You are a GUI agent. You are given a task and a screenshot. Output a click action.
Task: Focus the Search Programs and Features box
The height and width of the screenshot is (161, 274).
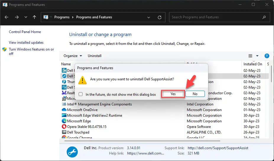coord(220,17)
